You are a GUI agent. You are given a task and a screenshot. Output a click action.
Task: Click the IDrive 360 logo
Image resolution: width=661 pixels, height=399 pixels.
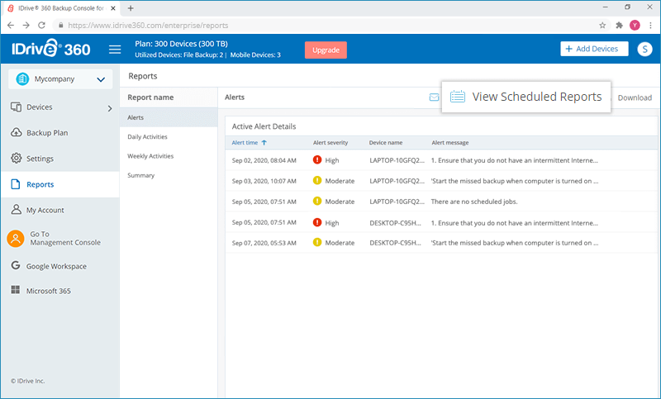point(51,49)
